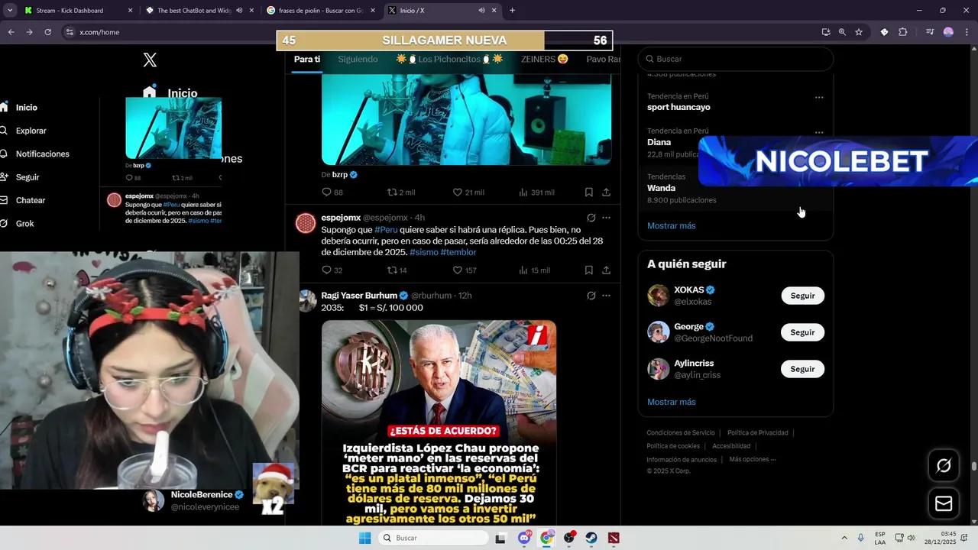Switch to the Para ti tab
Image resolution: width=978 pixels, height=550 pixels.
(x=307, y=60)
